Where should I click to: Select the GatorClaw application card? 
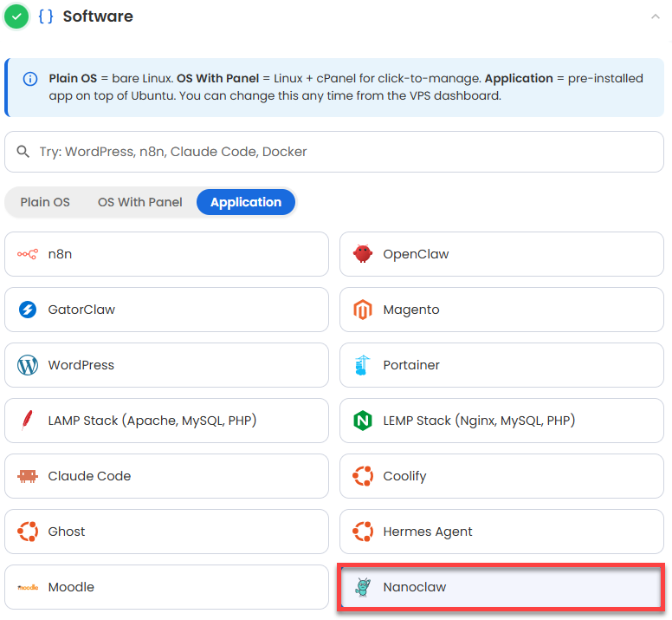167,310
